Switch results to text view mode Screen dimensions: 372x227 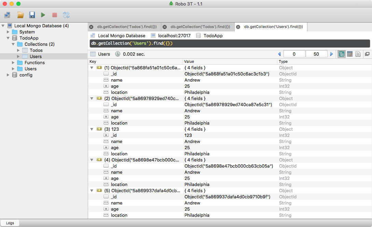[358, 54]
